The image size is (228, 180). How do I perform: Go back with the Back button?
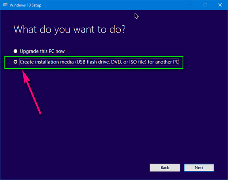point(165,168)
